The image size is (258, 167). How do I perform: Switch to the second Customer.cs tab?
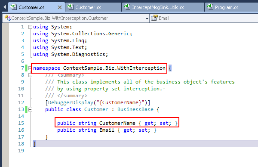[x=93, y=7]
